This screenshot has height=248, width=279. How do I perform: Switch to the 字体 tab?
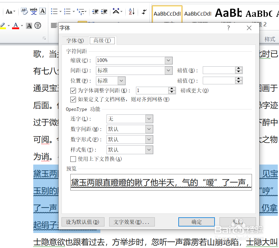(x=74, y=40)
